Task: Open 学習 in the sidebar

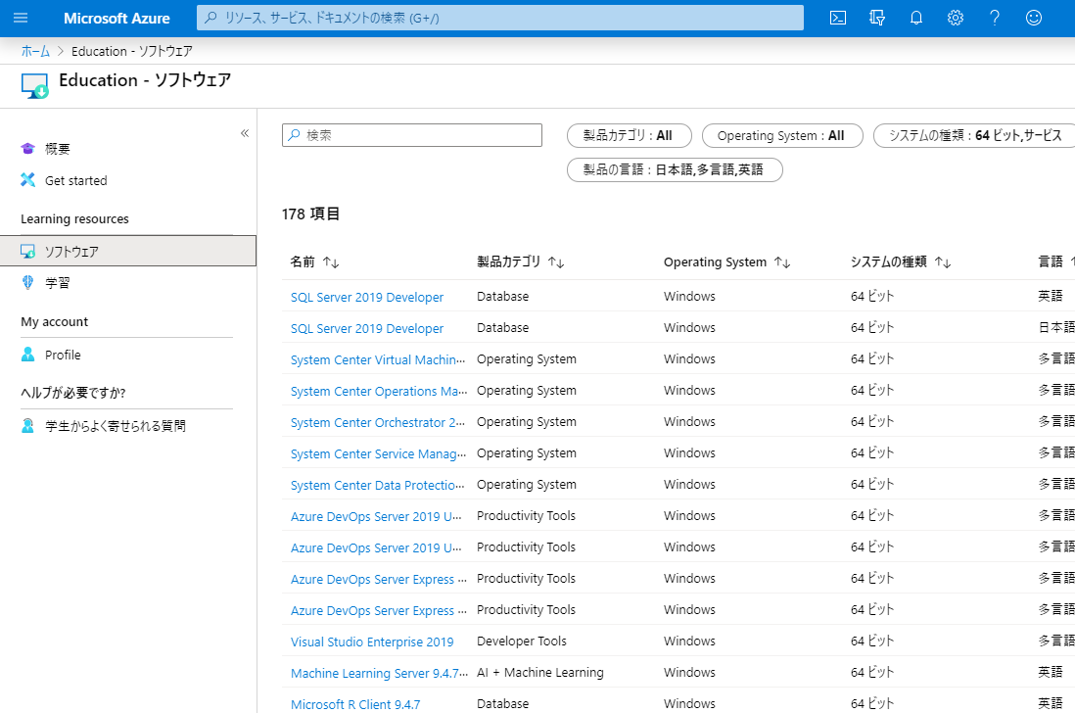Action: point(58,282)
